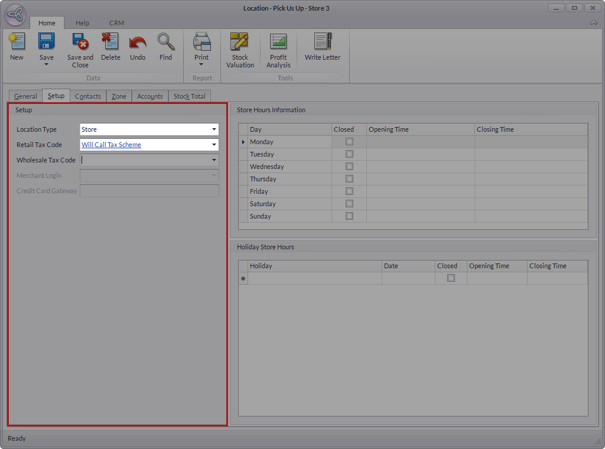Click the Save and Close icon
605x449 pixels.
80,42
